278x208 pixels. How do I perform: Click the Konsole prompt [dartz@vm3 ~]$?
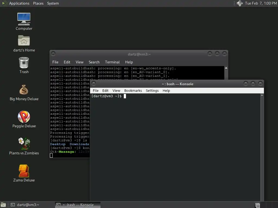coord(106,96)
